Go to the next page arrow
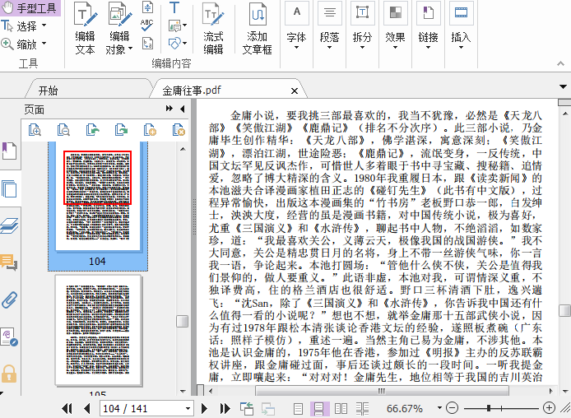This screenshot has height=418, width=571. tap(207, 408)
